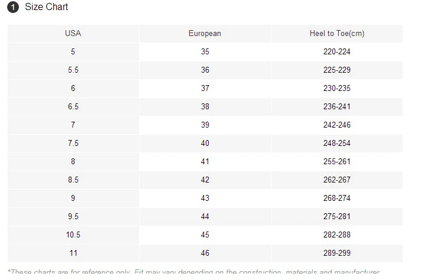This screenshot has width=421, height=280.
Task: Select the 248-254 measurement cell
Action: coord(336,144)
